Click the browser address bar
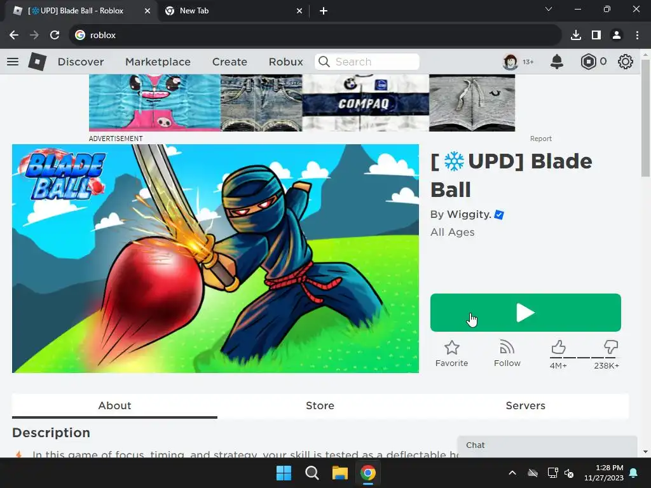 pos(315,36)
